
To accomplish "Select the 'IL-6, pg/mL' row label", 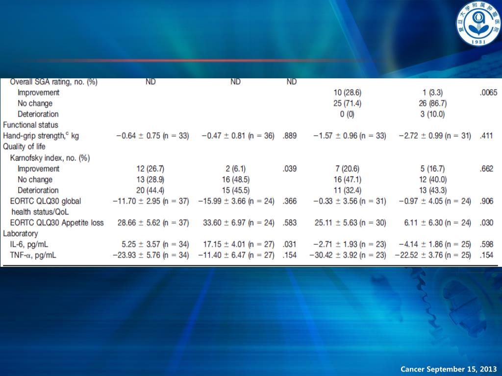I will [29, 245].
